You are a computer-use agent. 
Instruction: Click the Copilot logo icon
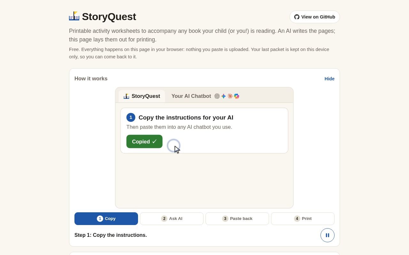click(236, 96)
